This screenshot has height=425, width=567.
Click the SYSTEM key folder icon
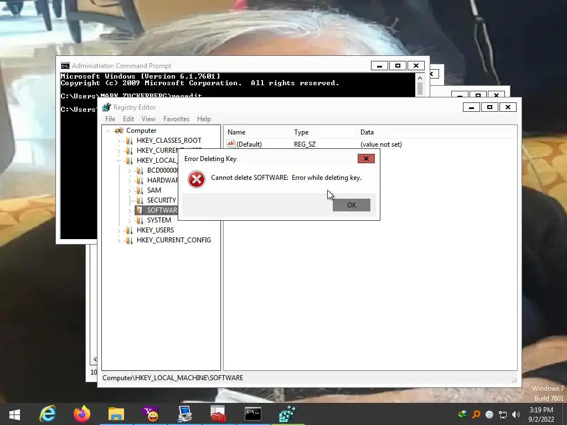[140, 220]
